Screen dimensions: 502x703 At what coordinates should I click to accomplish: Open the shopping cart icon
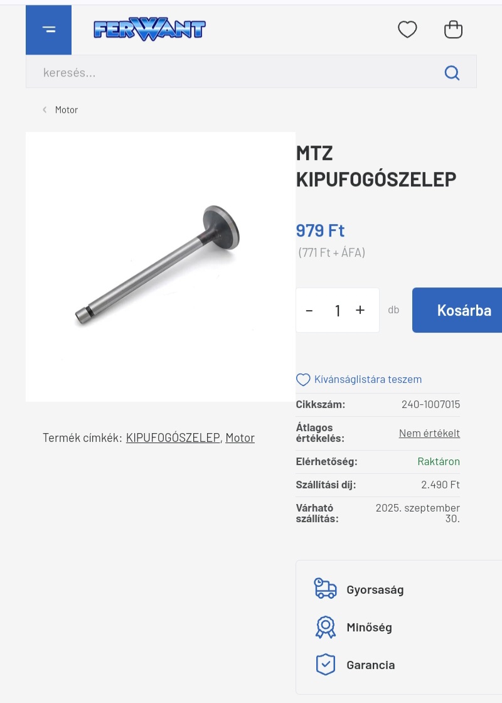453,30
